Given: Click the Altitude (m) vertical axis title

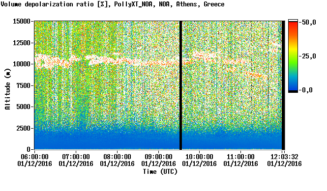Looking at the screenshot, I should click(x=7, y=89).
